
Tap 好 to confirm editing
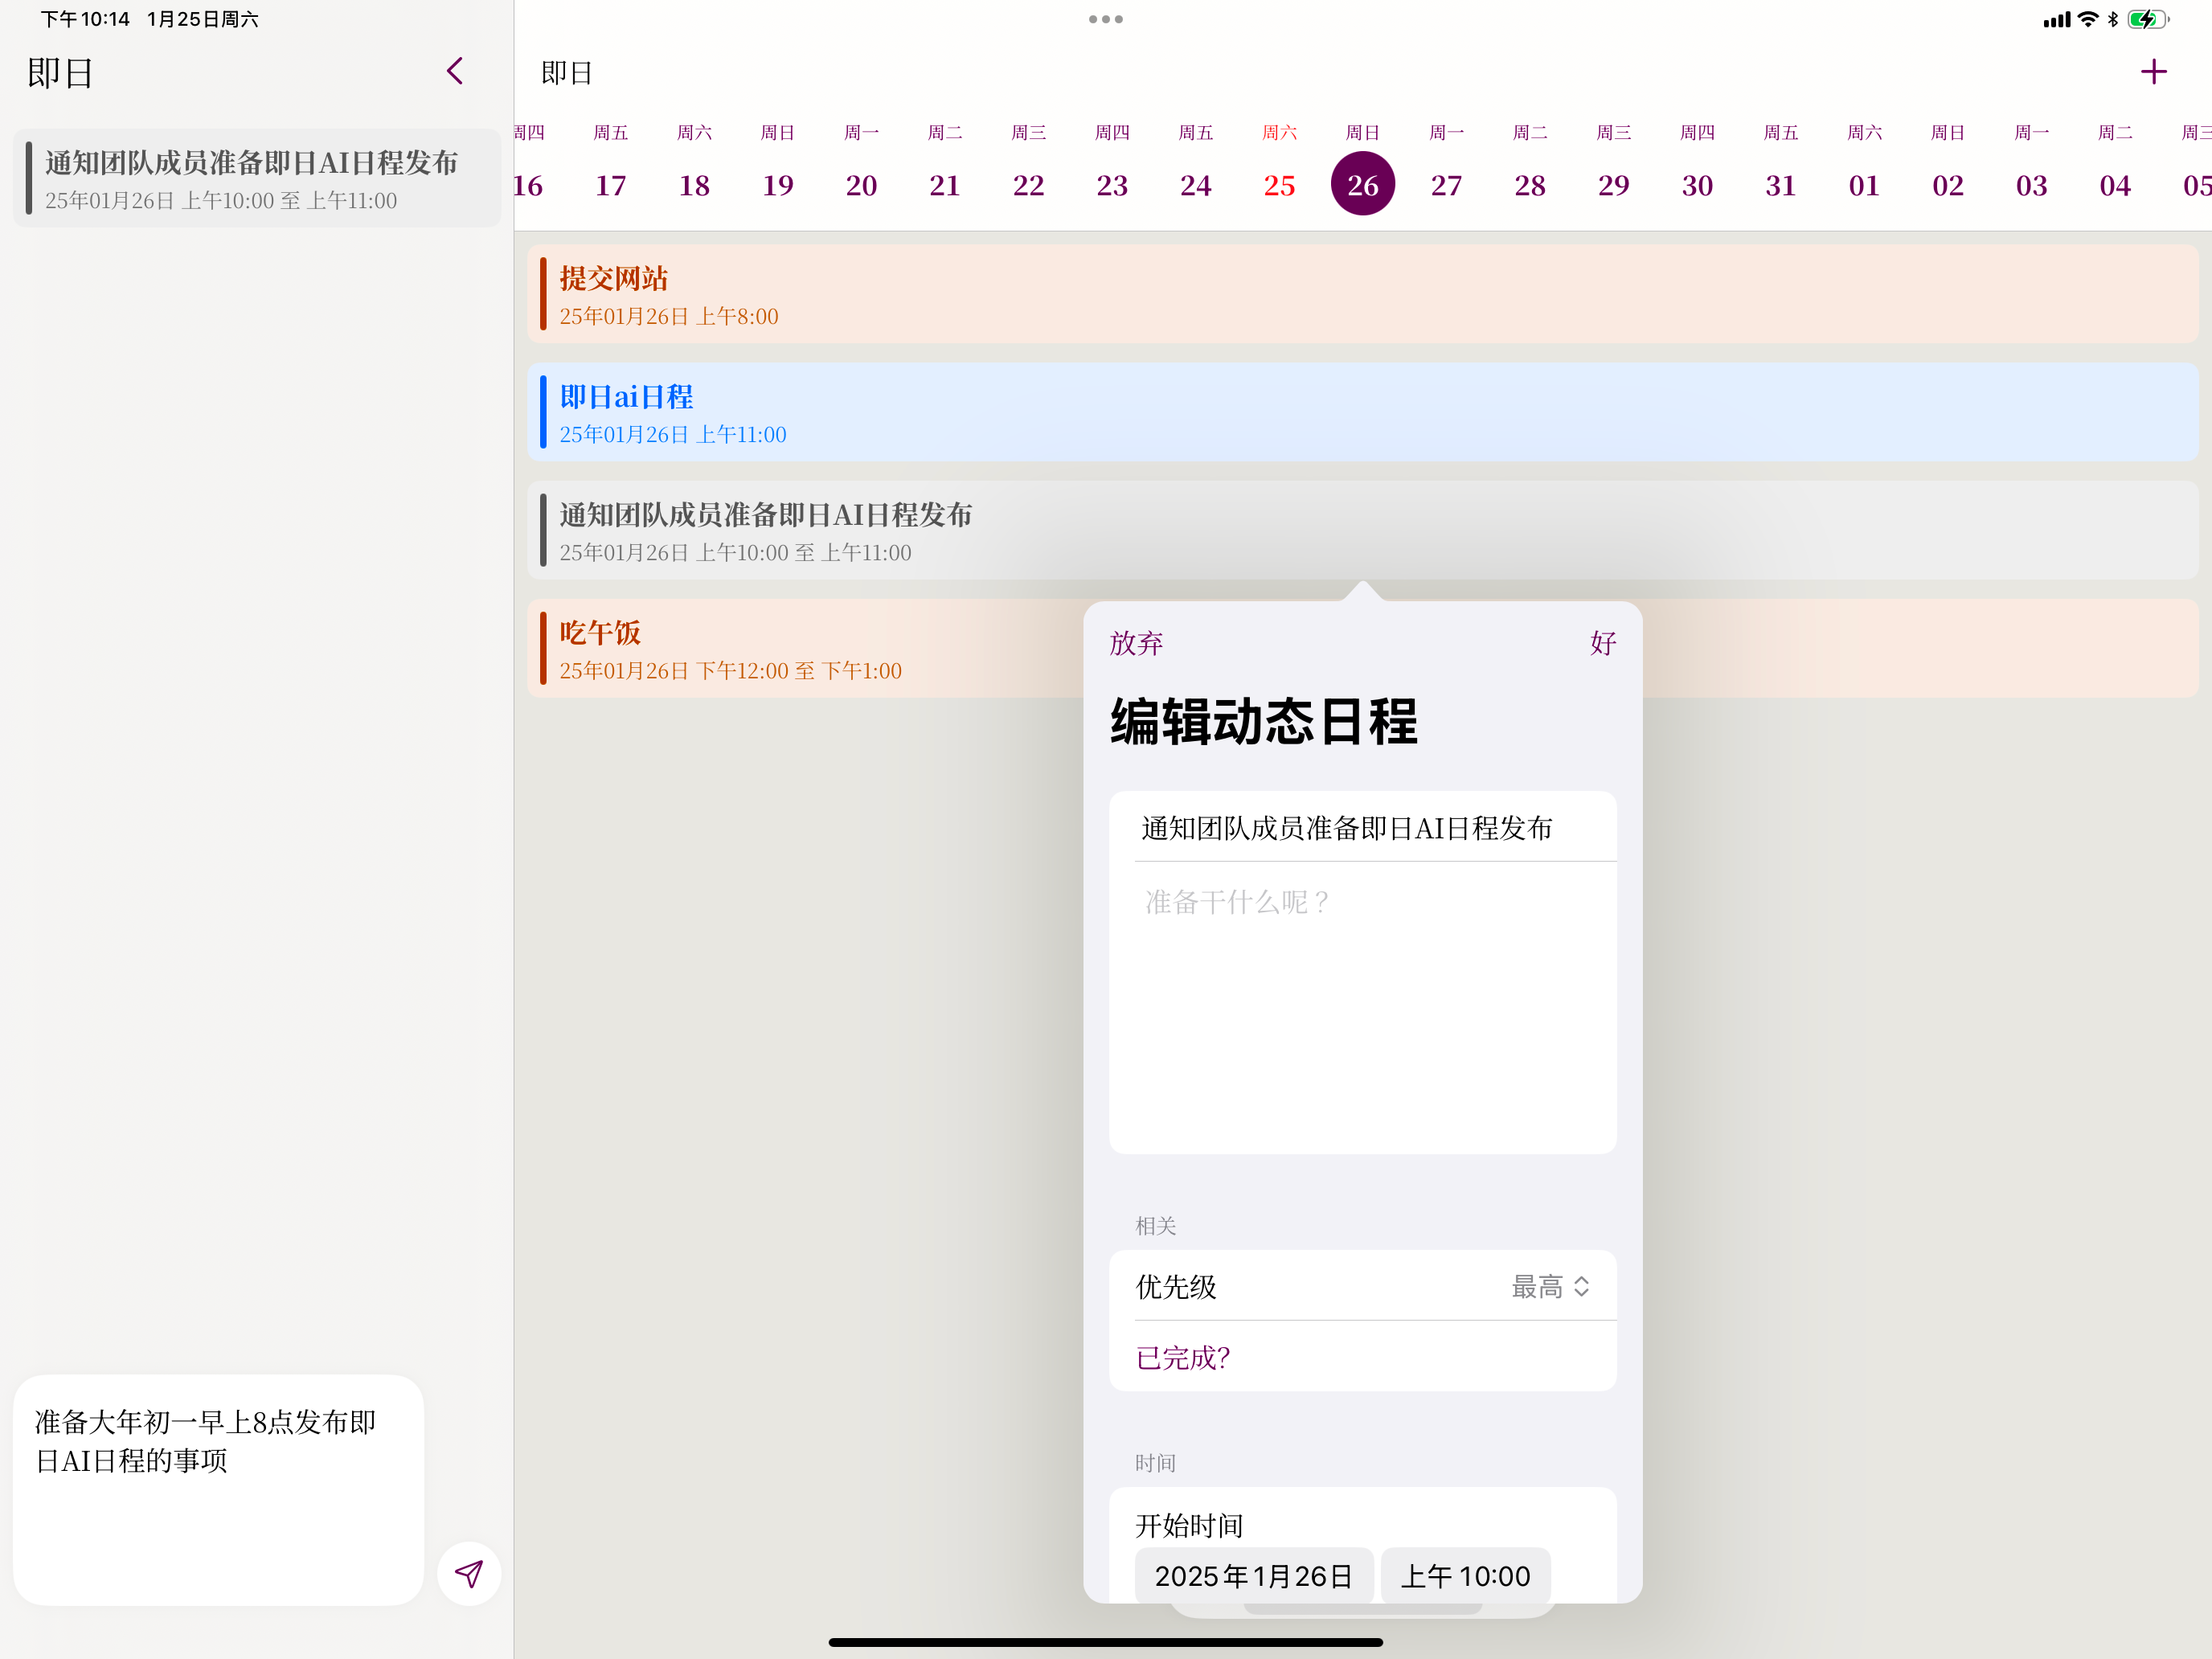[1602, 643]
